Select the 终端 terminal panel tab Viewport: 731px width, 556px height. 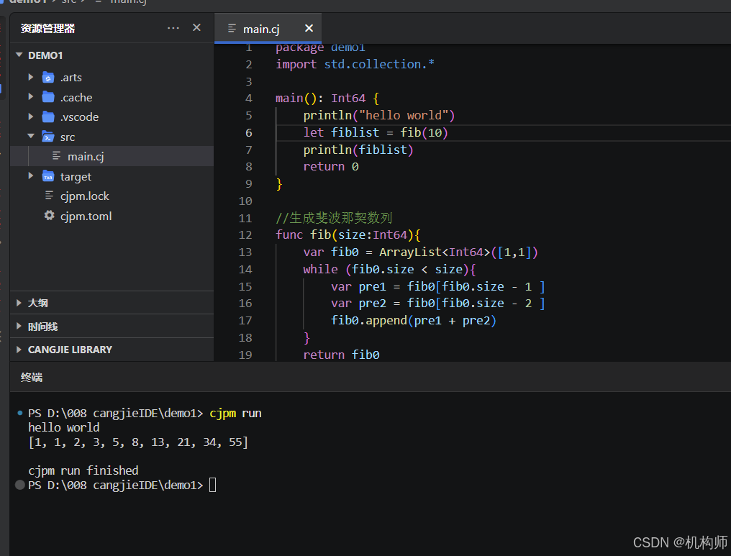32,377
